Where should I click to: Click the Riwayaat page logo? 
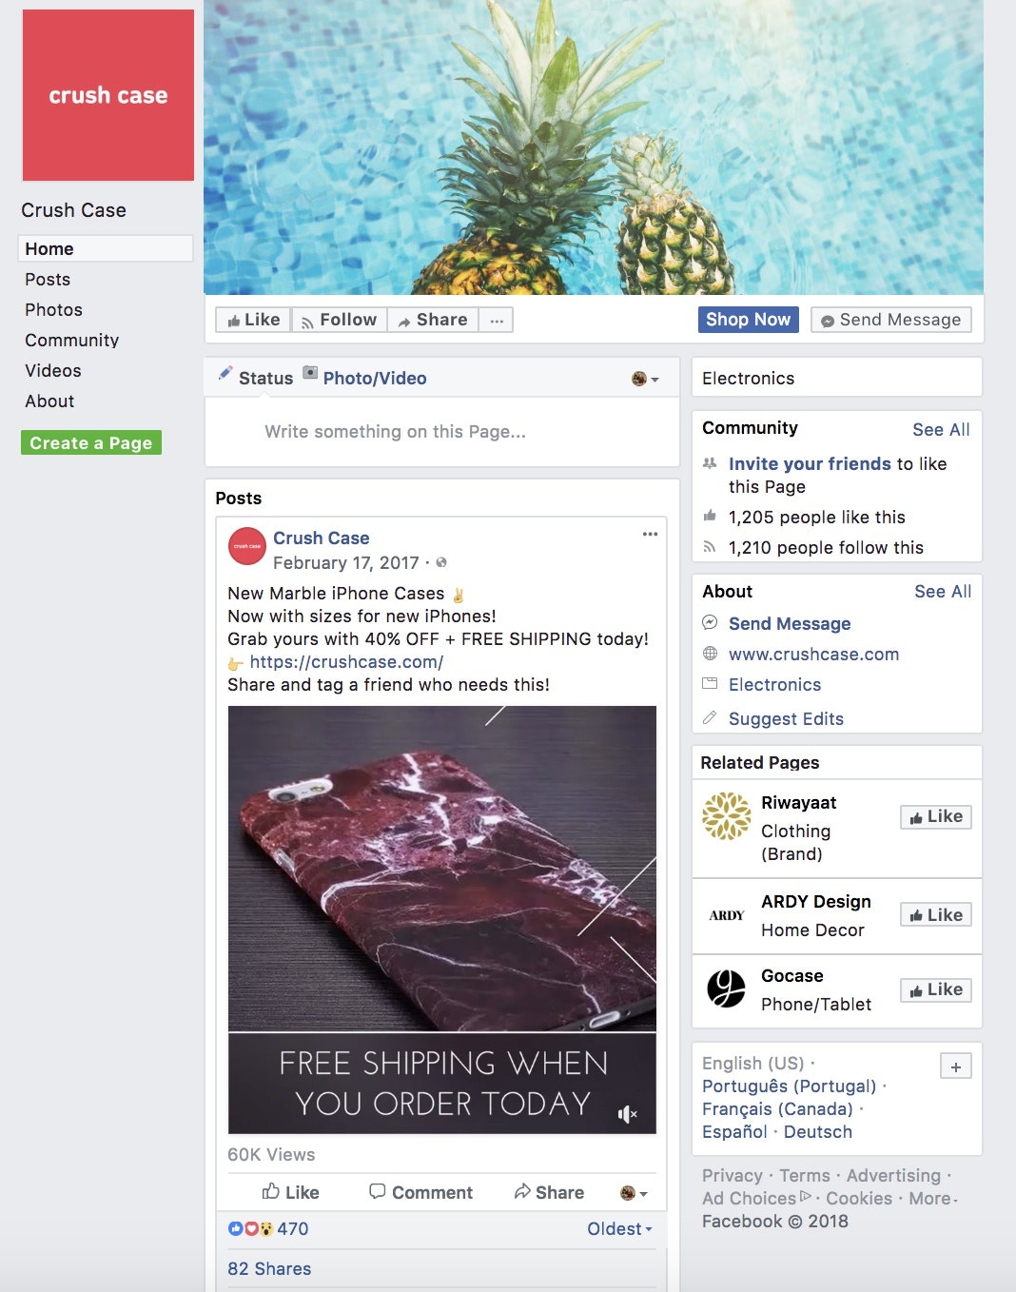(727, 816)
